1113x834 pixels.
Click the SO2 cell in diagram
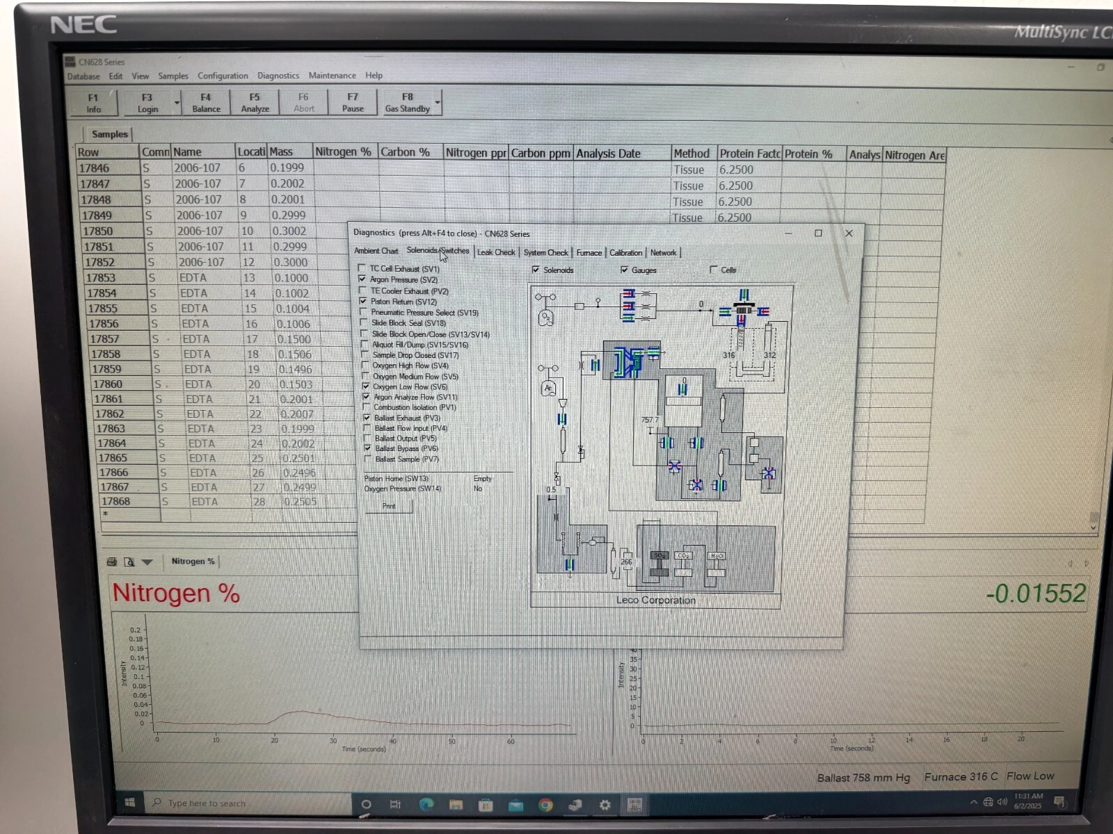click(659, 555)
